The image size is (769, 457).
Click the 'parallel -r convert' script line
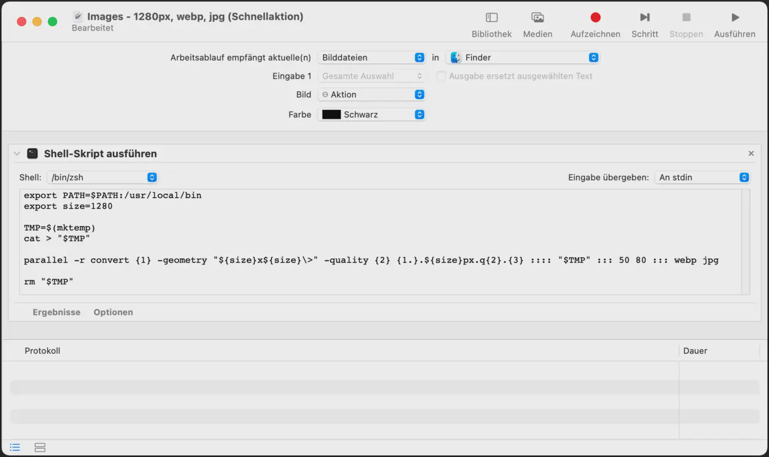(371, 260)
